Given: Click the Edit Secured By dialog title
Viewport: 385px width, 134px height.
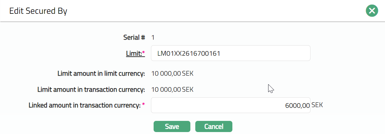Looking at the screenshot, I should 38,11.
